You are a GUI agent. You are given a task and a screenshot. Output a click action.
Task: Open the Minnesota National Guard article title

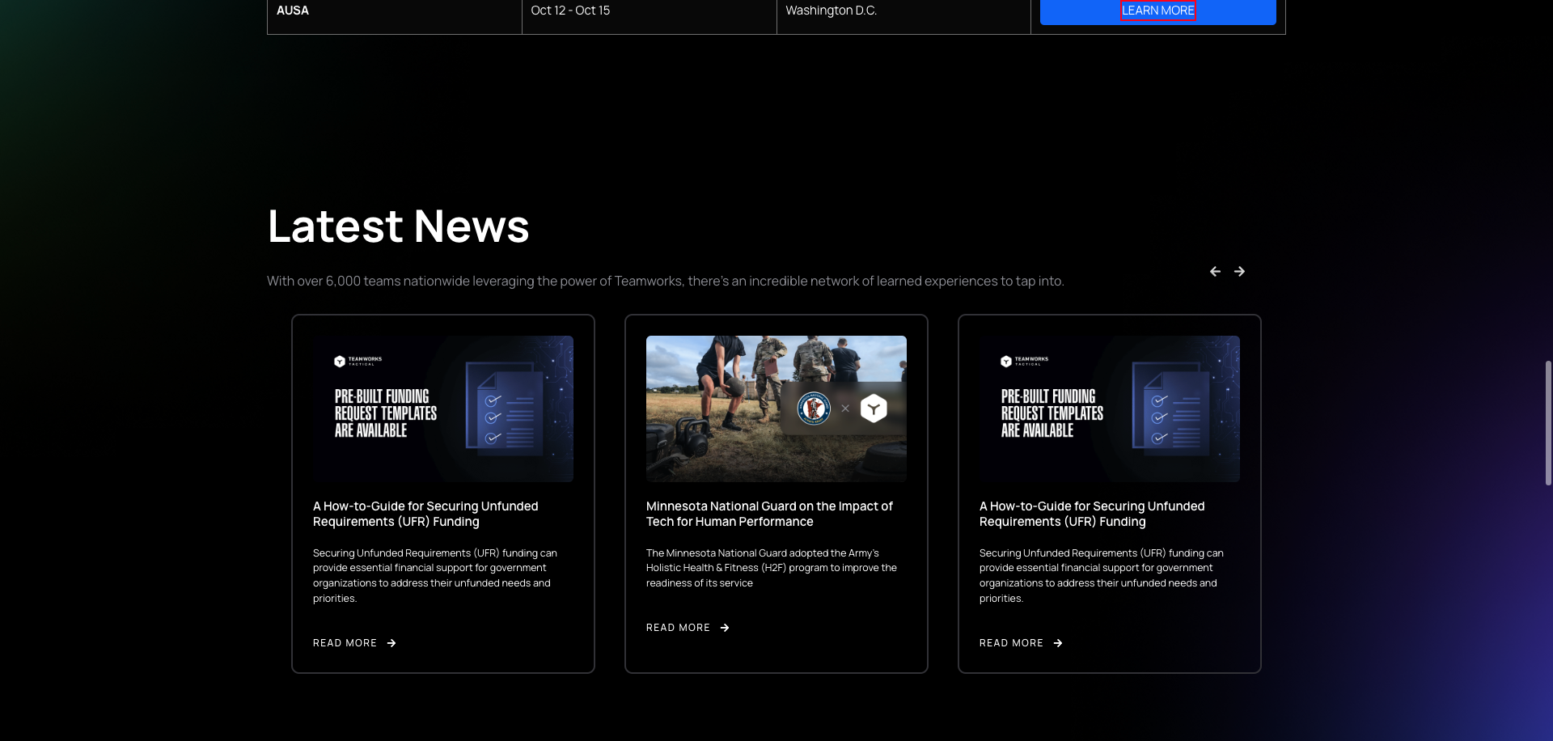tap(768, 514)
